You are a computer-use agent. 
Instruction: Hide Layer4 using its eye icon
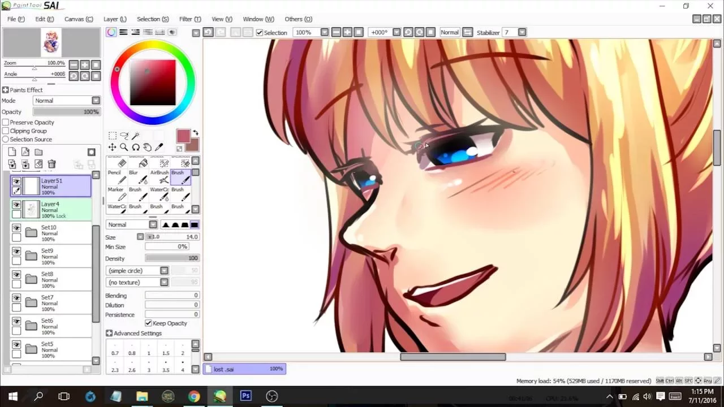click(x=16, y=205)
